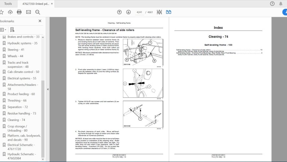Click bookmark icon beside Hydraulic systems - 35
This screenshot has width=287, height=162.
click(x=4, y=43)
